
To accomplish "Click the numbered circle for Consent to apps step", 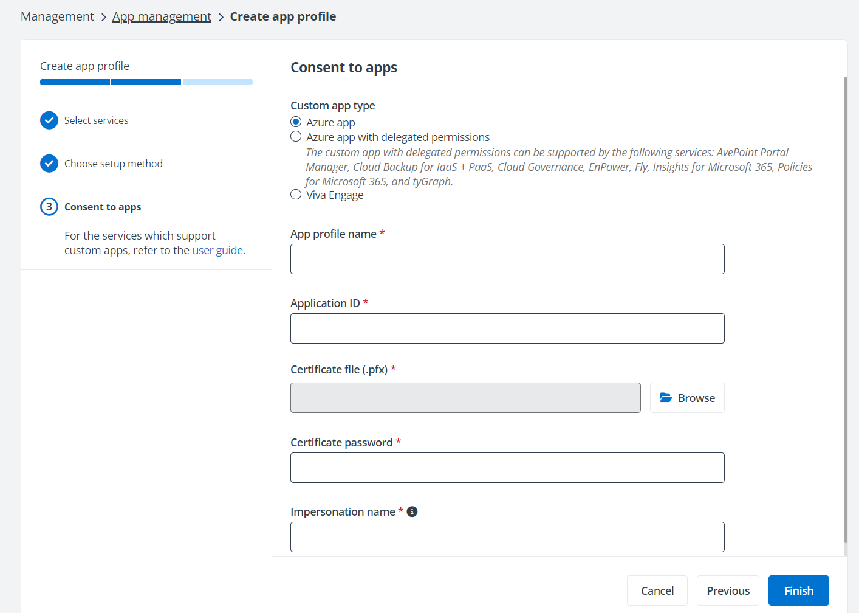I will pyautogui.click(x=49, y=206).
